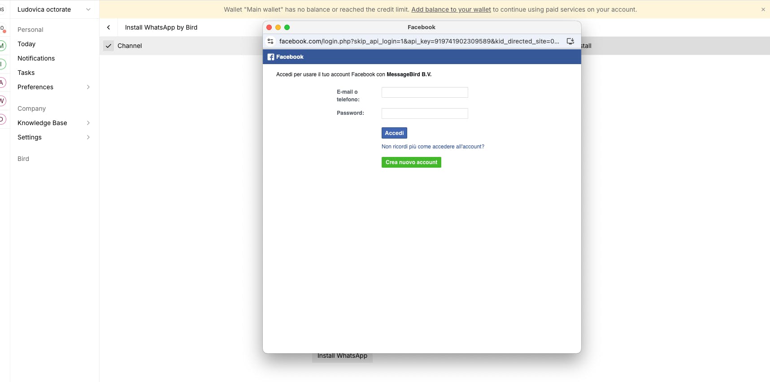Click the Add balance to your wallet link
Viewport: 770px width, 382px height.
451,9
